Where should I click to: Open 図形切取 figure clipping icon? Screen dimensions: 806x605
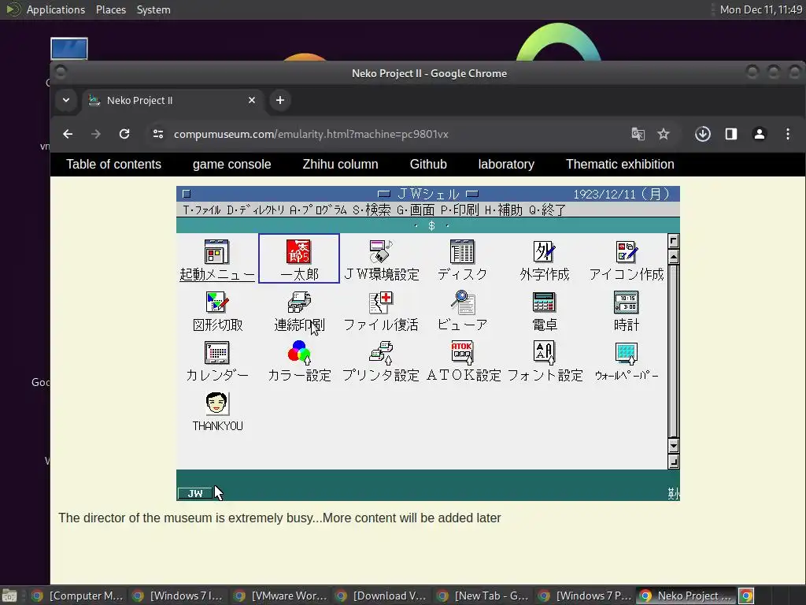[x=217, y=310]
